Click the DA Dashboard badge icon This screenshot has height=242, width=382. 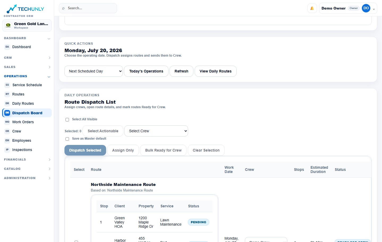pyautogui.click(x=7, y=47)
